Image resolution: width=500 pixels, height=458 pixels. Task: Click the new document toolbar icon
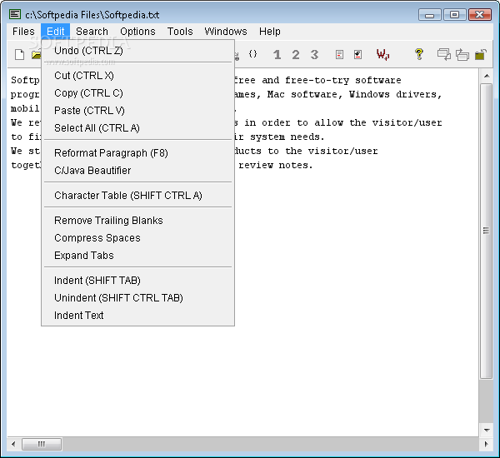point(20,54)
